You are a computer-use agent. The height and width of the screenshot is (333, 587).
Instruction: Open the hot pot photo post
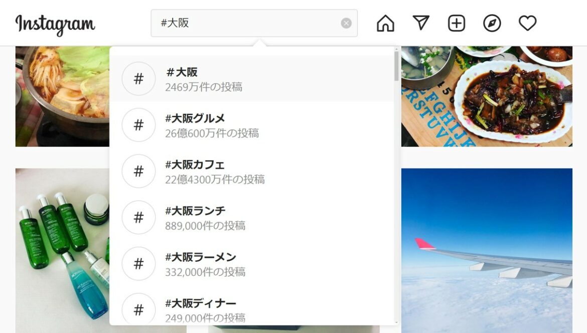(63, 97)
